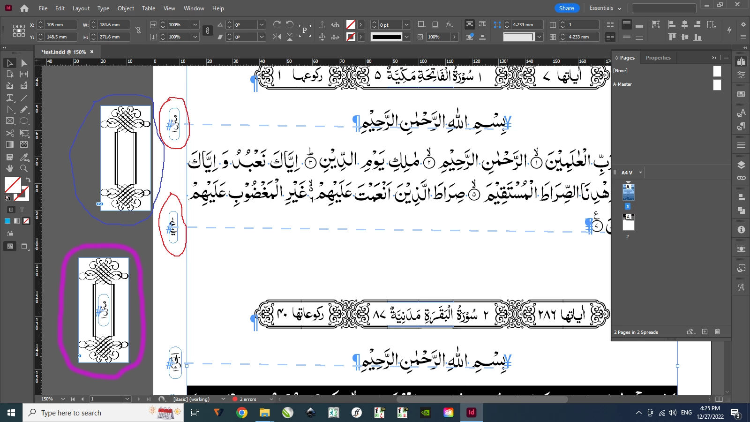
Task: Toggle the reference point locator grid
Action: (19, 30)
